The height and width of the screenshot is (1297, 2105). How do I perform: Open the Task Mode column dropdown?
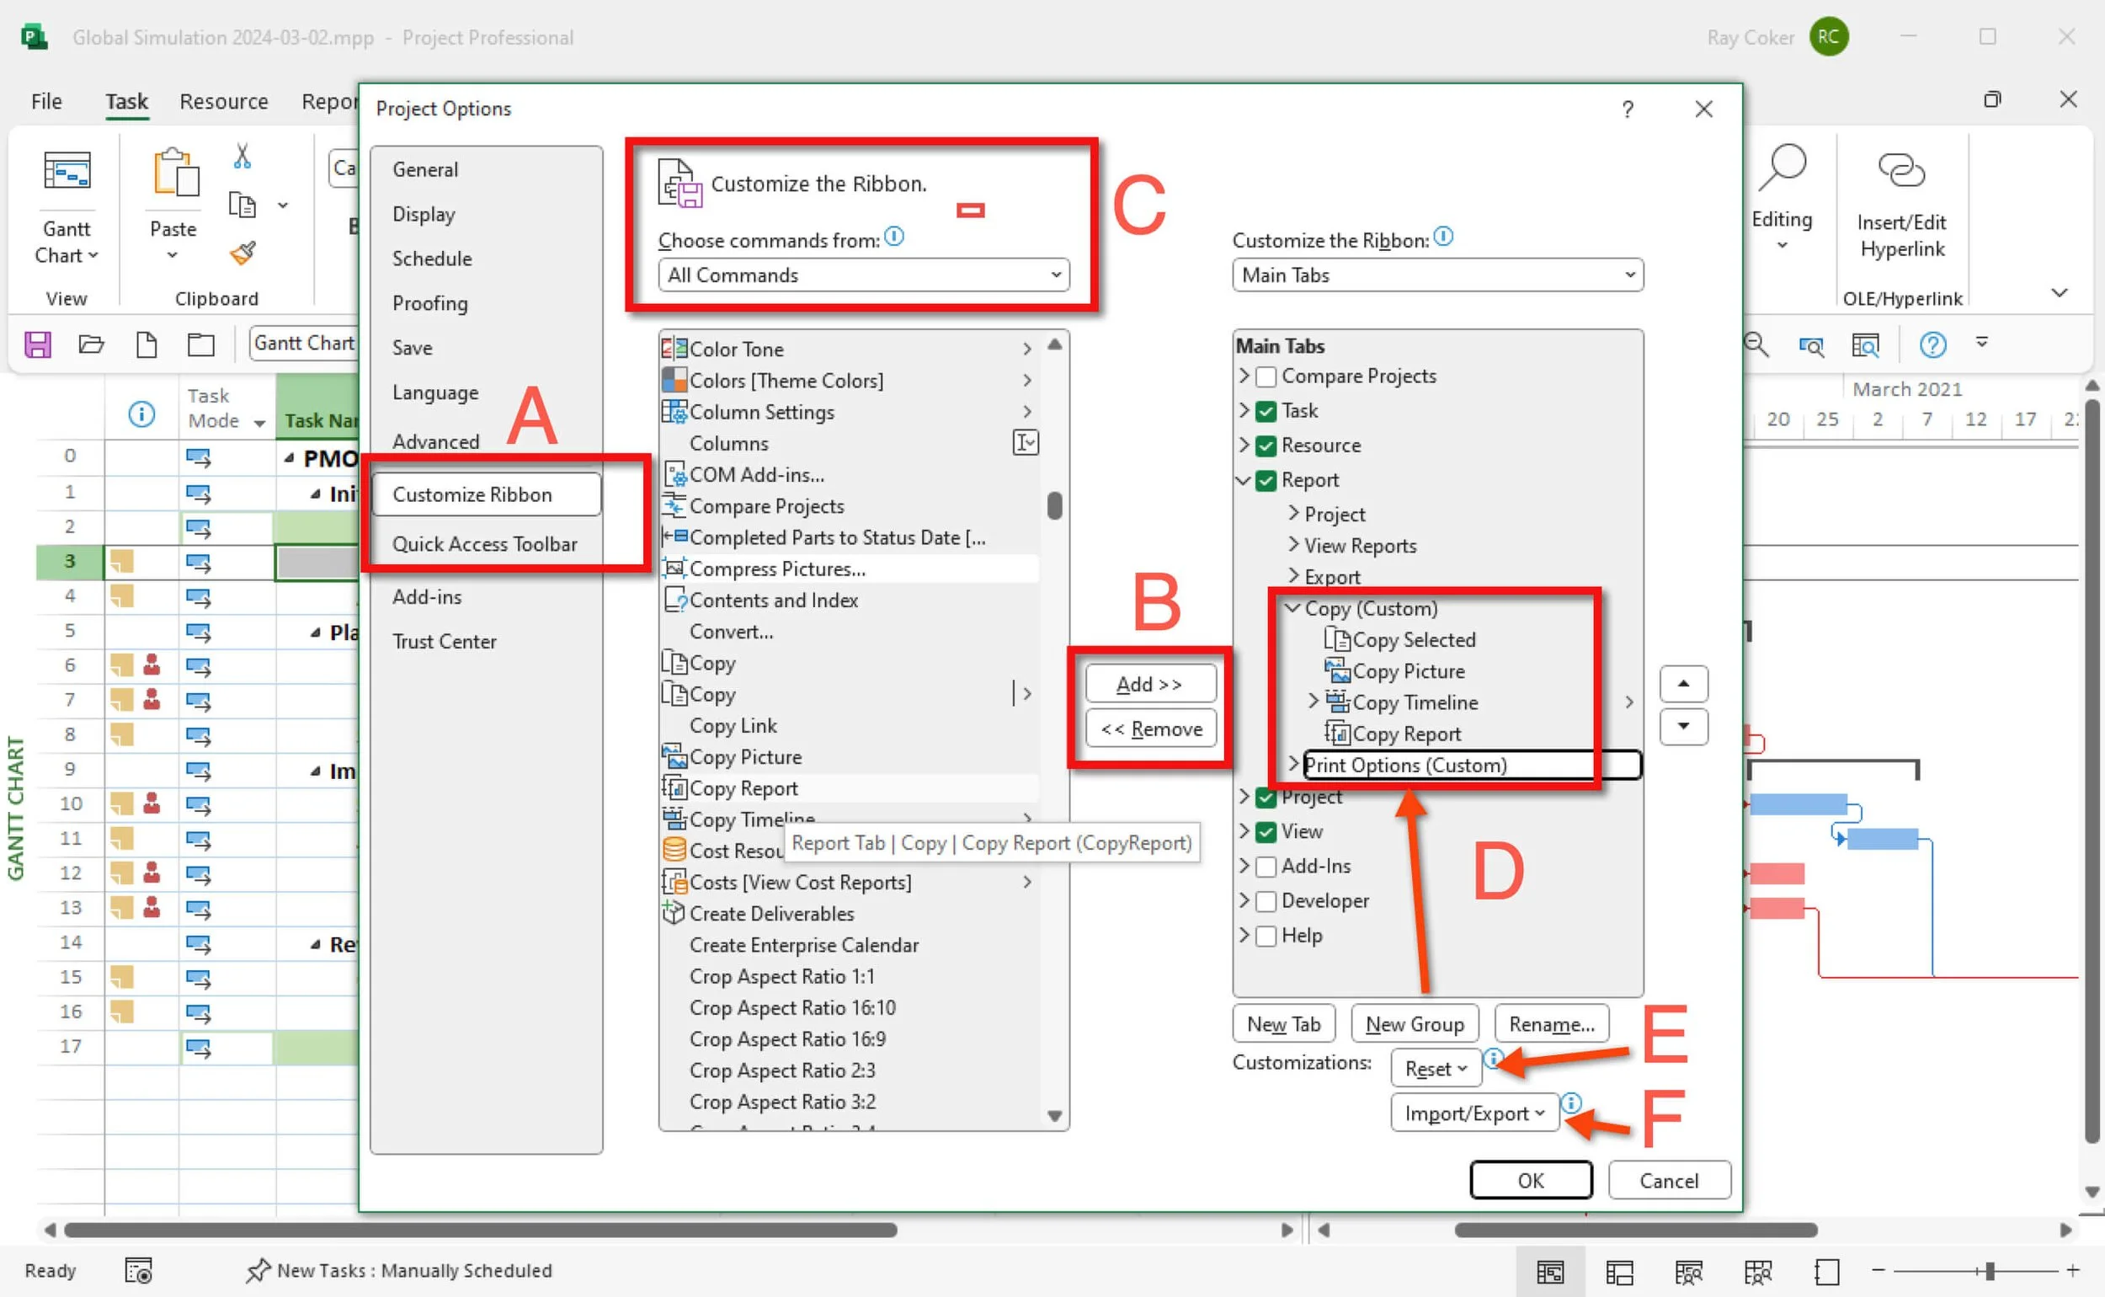click(x=259, y=423)
